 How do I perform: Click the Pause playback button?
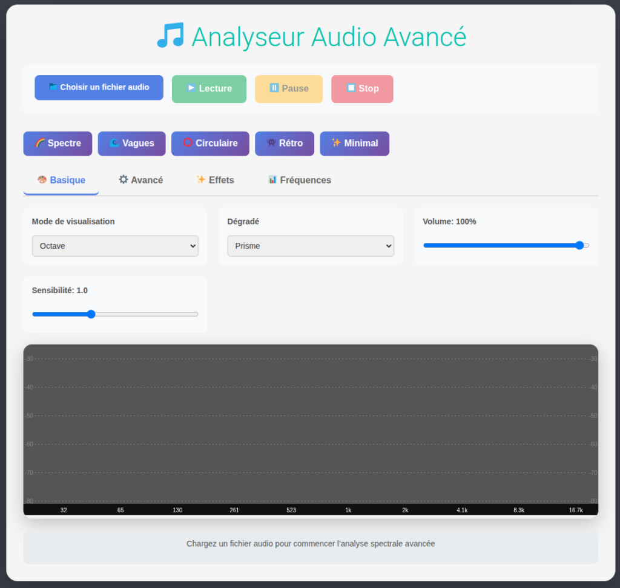point(289,88)
